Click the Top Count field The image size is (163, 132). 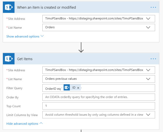pos(98,106)
